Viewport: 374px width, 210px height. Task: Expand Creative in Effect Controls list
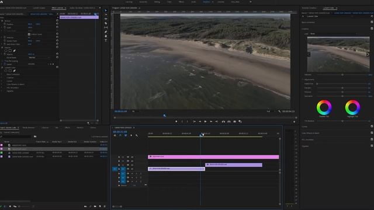click(2, 78)
